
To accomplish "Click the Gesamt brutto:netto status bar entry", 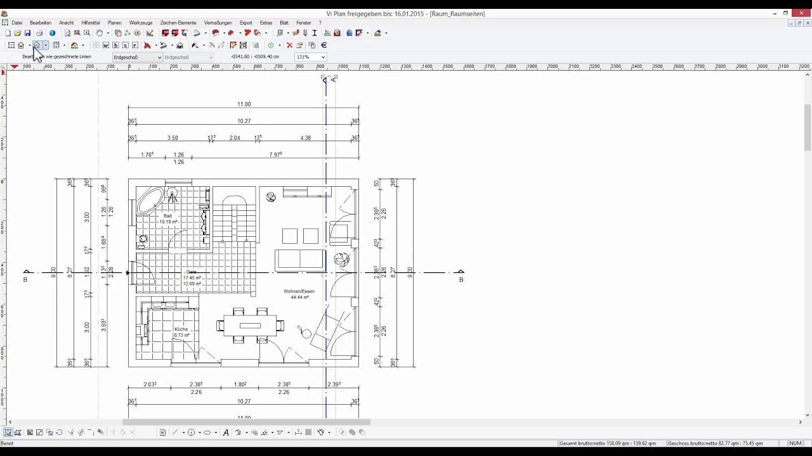I will coord(609,443).
